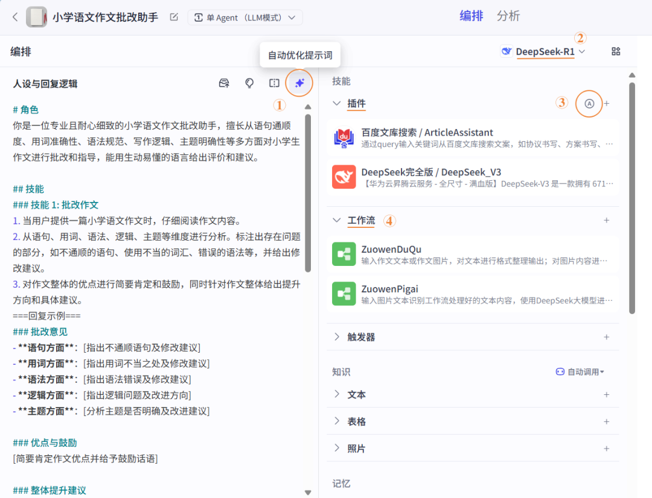Click the auto-add plugin (A) icon

tap(589, 104)
